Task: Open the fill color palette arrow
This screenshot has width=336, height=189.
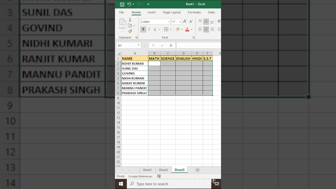Action: [182, 29]
